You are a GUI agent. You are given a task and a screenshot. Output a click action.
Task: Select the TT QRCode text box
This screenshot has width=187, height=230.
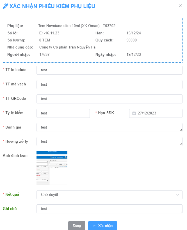[109, 99]
